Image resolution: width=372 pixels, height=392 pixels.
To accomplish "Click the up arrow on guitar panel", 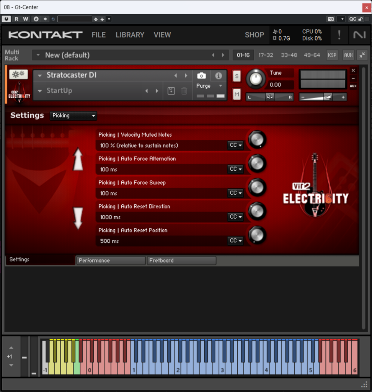I will pos(78,160).
